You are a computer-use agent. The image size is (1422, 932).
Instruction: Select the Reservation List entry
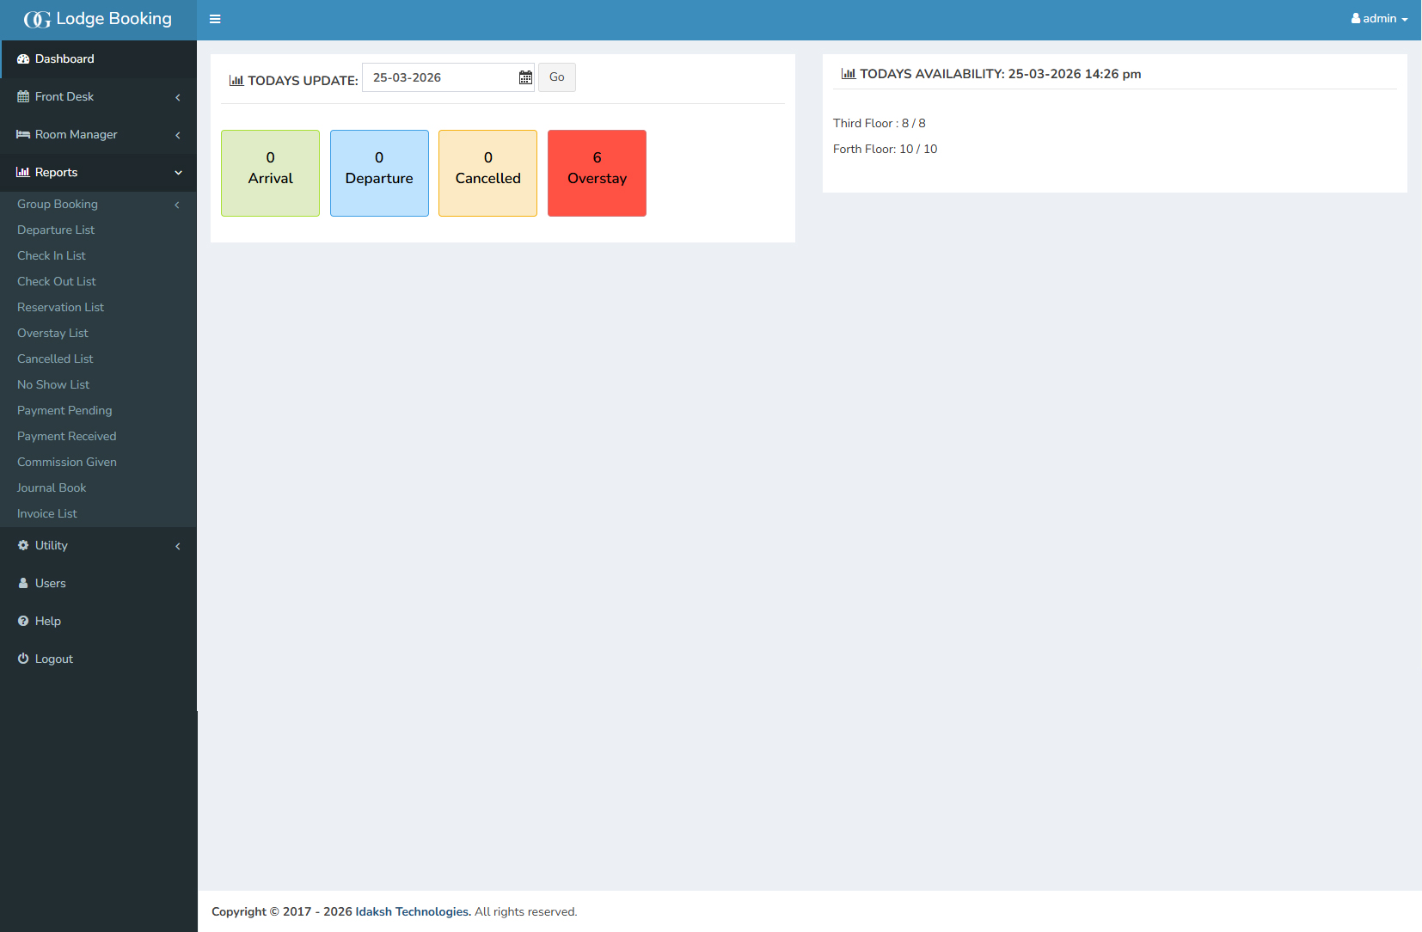coord(60,307)
